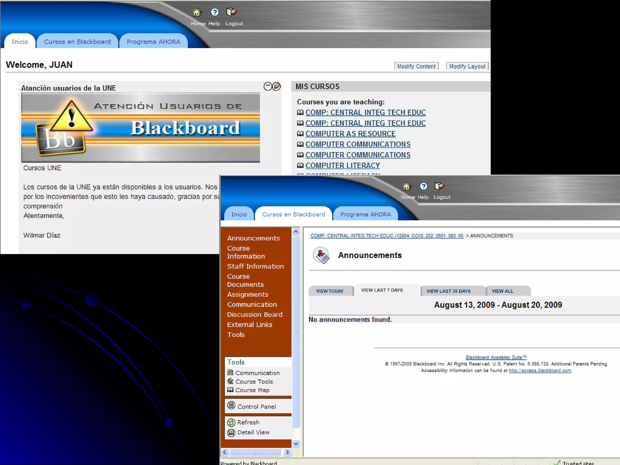Click the Home icon in top window

[x=197, y=12]
